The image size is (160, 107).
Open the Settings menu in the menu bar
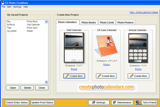coord(17,7)
